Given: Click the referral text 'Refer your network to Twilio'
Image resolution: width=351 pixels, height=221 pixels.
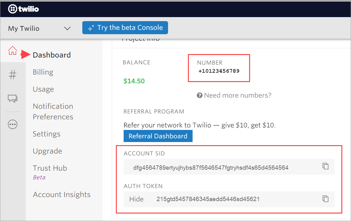Looking at the screenshot, I should [x=167, y=125].
